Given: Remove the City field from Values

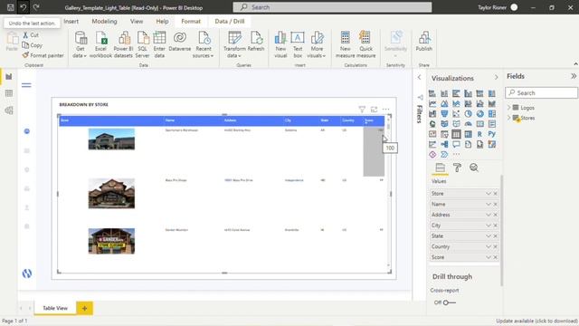Looking at the screenshot, I should click(495, 225).
